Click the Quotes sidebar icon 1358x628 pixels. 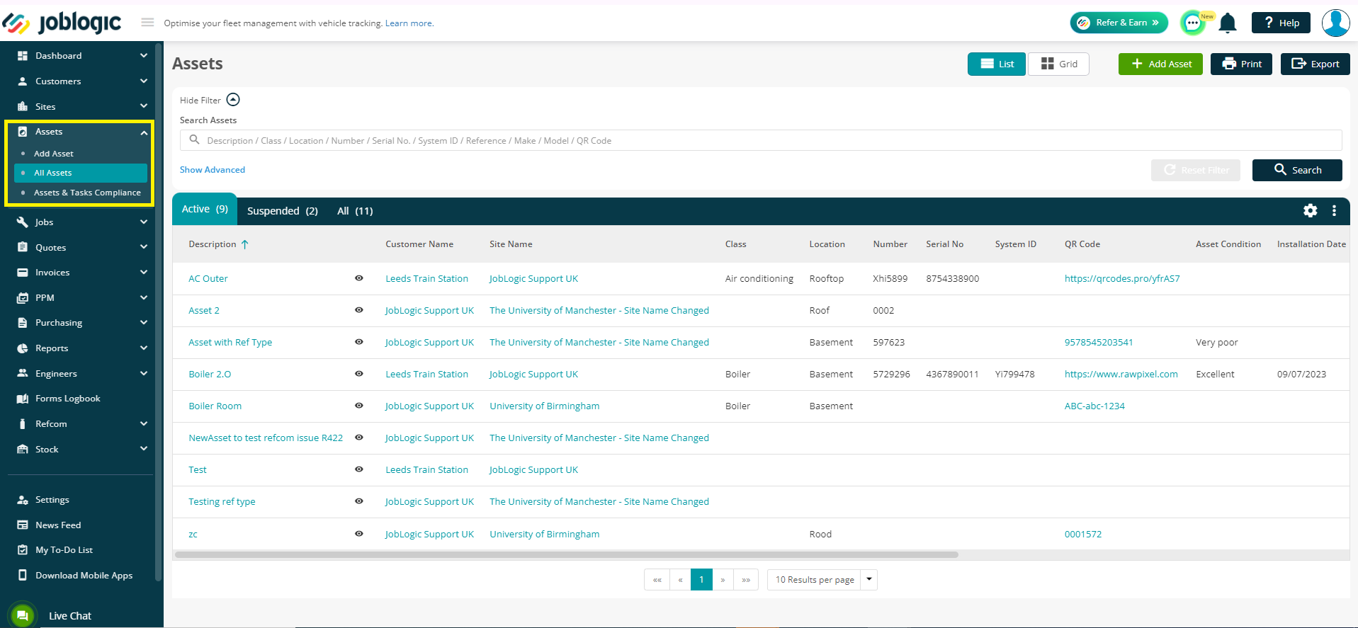tap(23, 248)
